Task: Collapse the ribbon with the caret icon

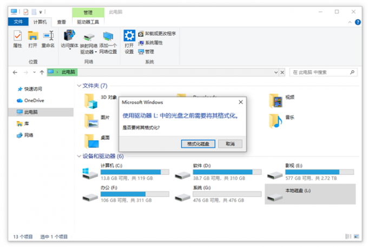Action: [x=350, y=22]
